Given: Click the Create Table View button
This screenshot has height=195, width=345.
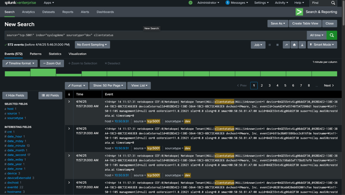Looking at the screenshot, I should (305, 24).
